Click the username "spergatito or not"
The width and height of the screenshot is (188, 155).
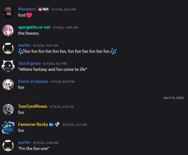pos(34,27)
